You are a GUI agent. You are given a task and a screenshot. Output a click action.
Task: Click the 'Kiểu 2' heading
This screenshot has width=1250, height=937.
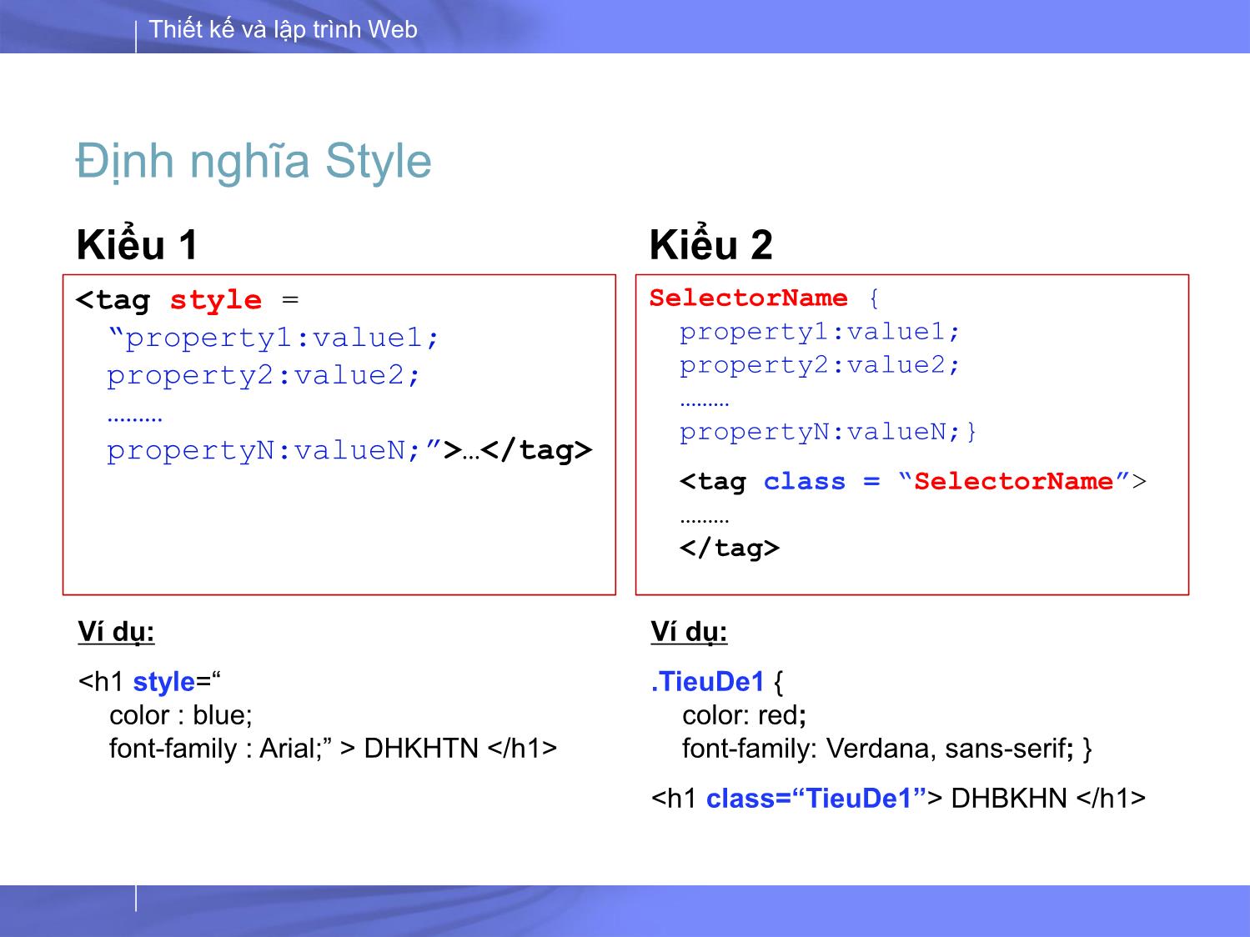coord(711,244)
